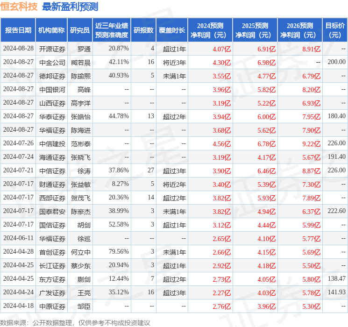Select the 德邦证券 institution cell

(52, 76)
